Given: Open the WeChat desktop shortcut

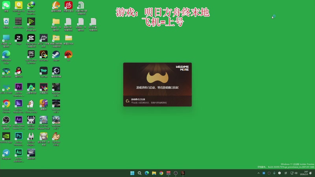Looking at the screenshot, I should (x=6, y=7).
